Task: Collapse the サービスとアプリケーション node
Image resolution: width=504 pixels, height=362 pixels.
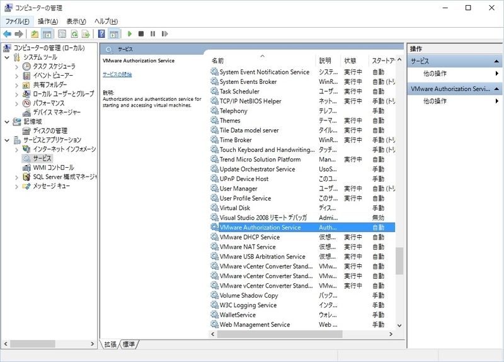Action: (x=7, y=140)
